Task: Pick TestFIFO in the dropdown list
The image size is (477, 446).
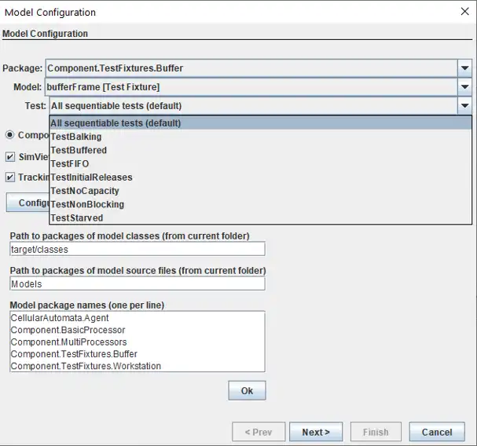Action: pyautogui.click(x=261, y=163)
